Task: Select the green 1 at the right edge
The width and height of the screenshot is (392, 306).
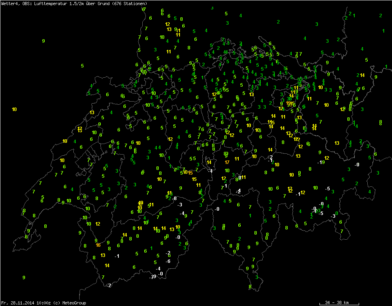Action: (383, 31)
